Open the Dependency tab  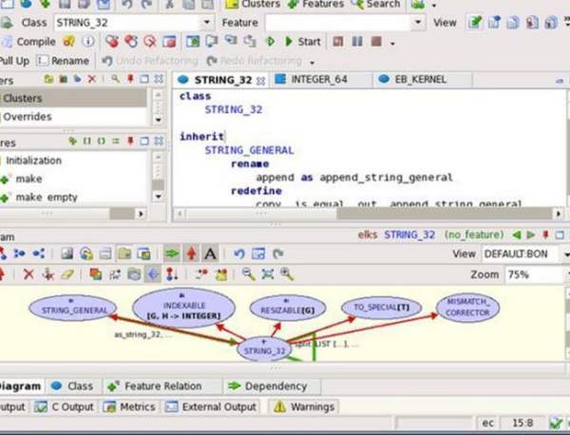(x=272, y=387)
